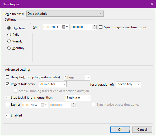
Task: Uncheck the Enabled checkbox
Action: coord(7,115)
